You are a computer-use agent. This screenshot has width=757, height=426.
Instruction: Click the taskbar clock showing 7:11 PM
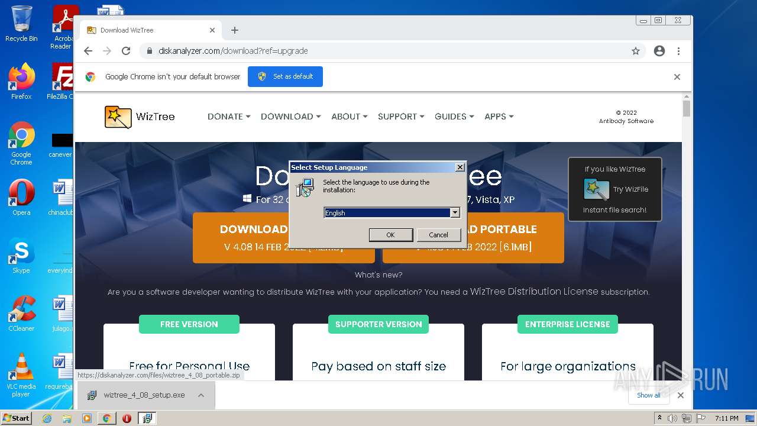point(726,418)
